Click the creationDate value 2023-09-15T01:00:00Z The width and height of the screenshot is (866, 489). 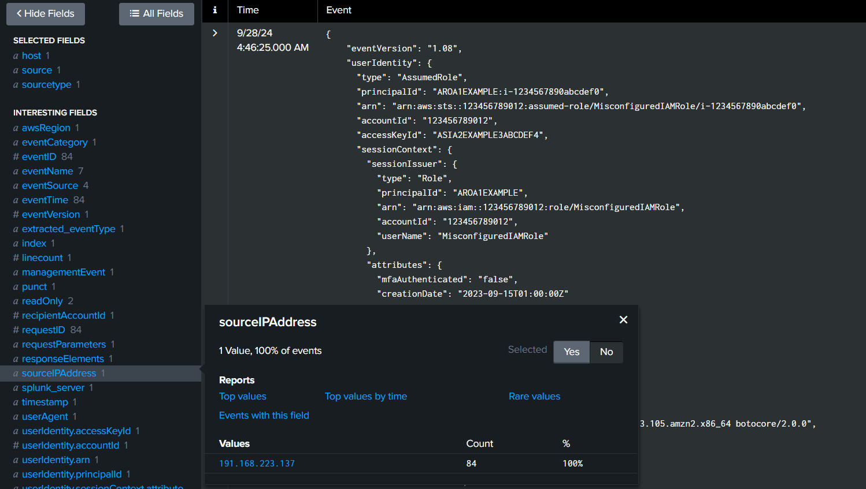point(513,294)
